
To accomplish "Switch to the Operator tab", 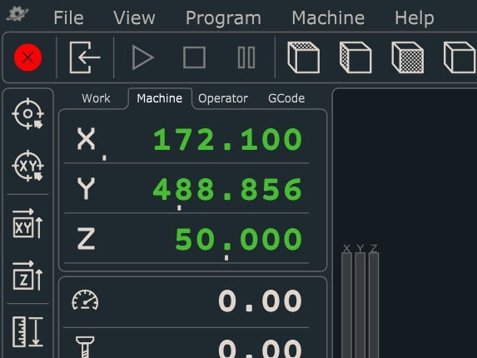I will click(x=223, y=98).
